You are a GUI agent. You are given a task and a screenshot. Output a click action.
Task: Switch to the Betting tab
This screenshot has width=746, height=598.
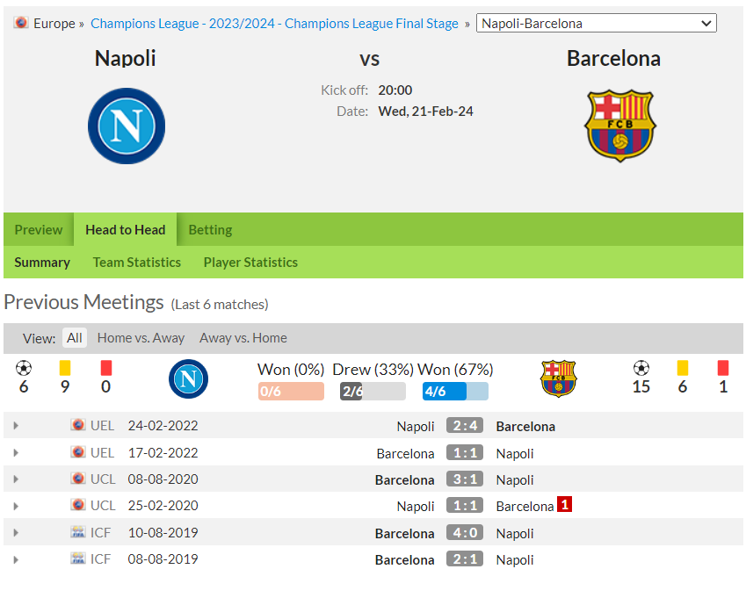click(x=210, y=229)
